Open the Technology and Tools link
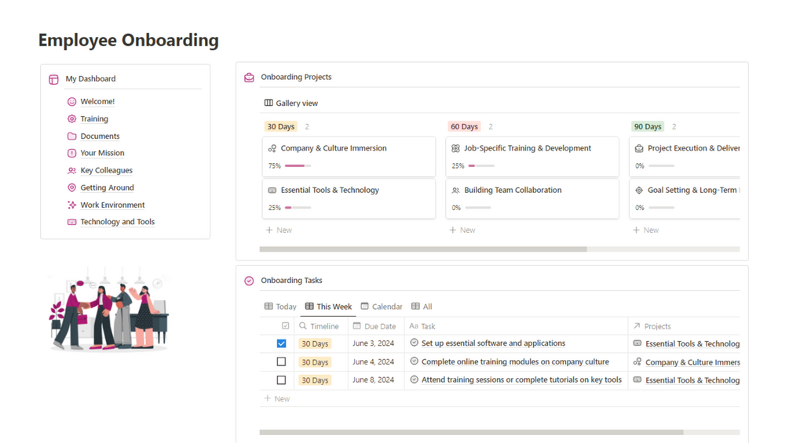Image resolution: width=789 pixels, height=443 pixels. 117,223
